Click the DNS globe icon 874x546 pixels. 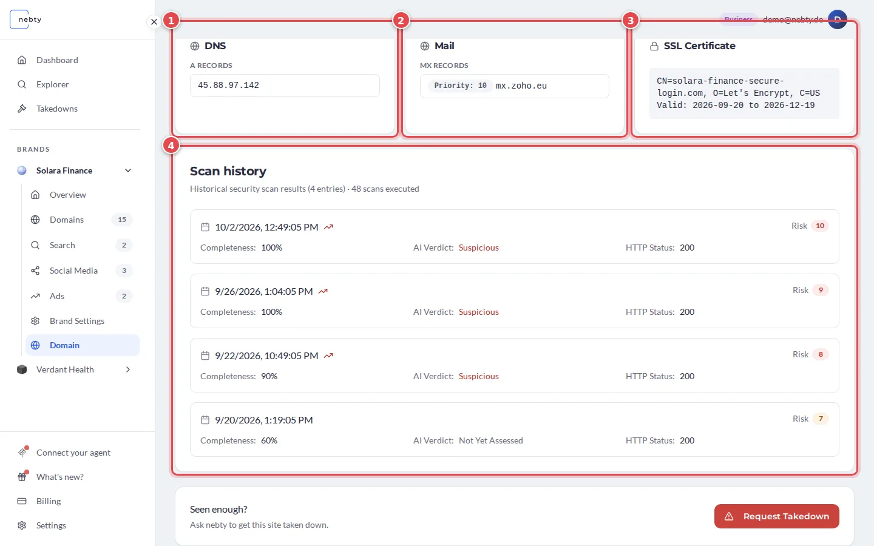click(195, 46)
